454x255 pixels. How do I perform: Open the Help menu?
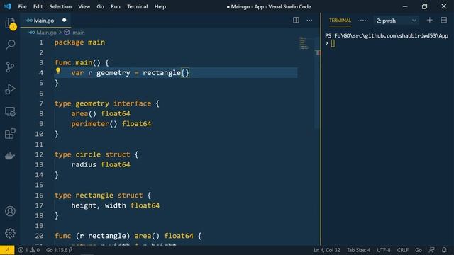pos(160,6)
